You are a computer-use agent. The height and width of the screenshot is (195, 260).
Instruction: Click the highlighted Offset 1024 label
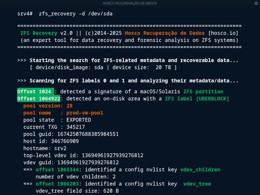(x=36, y=91)
